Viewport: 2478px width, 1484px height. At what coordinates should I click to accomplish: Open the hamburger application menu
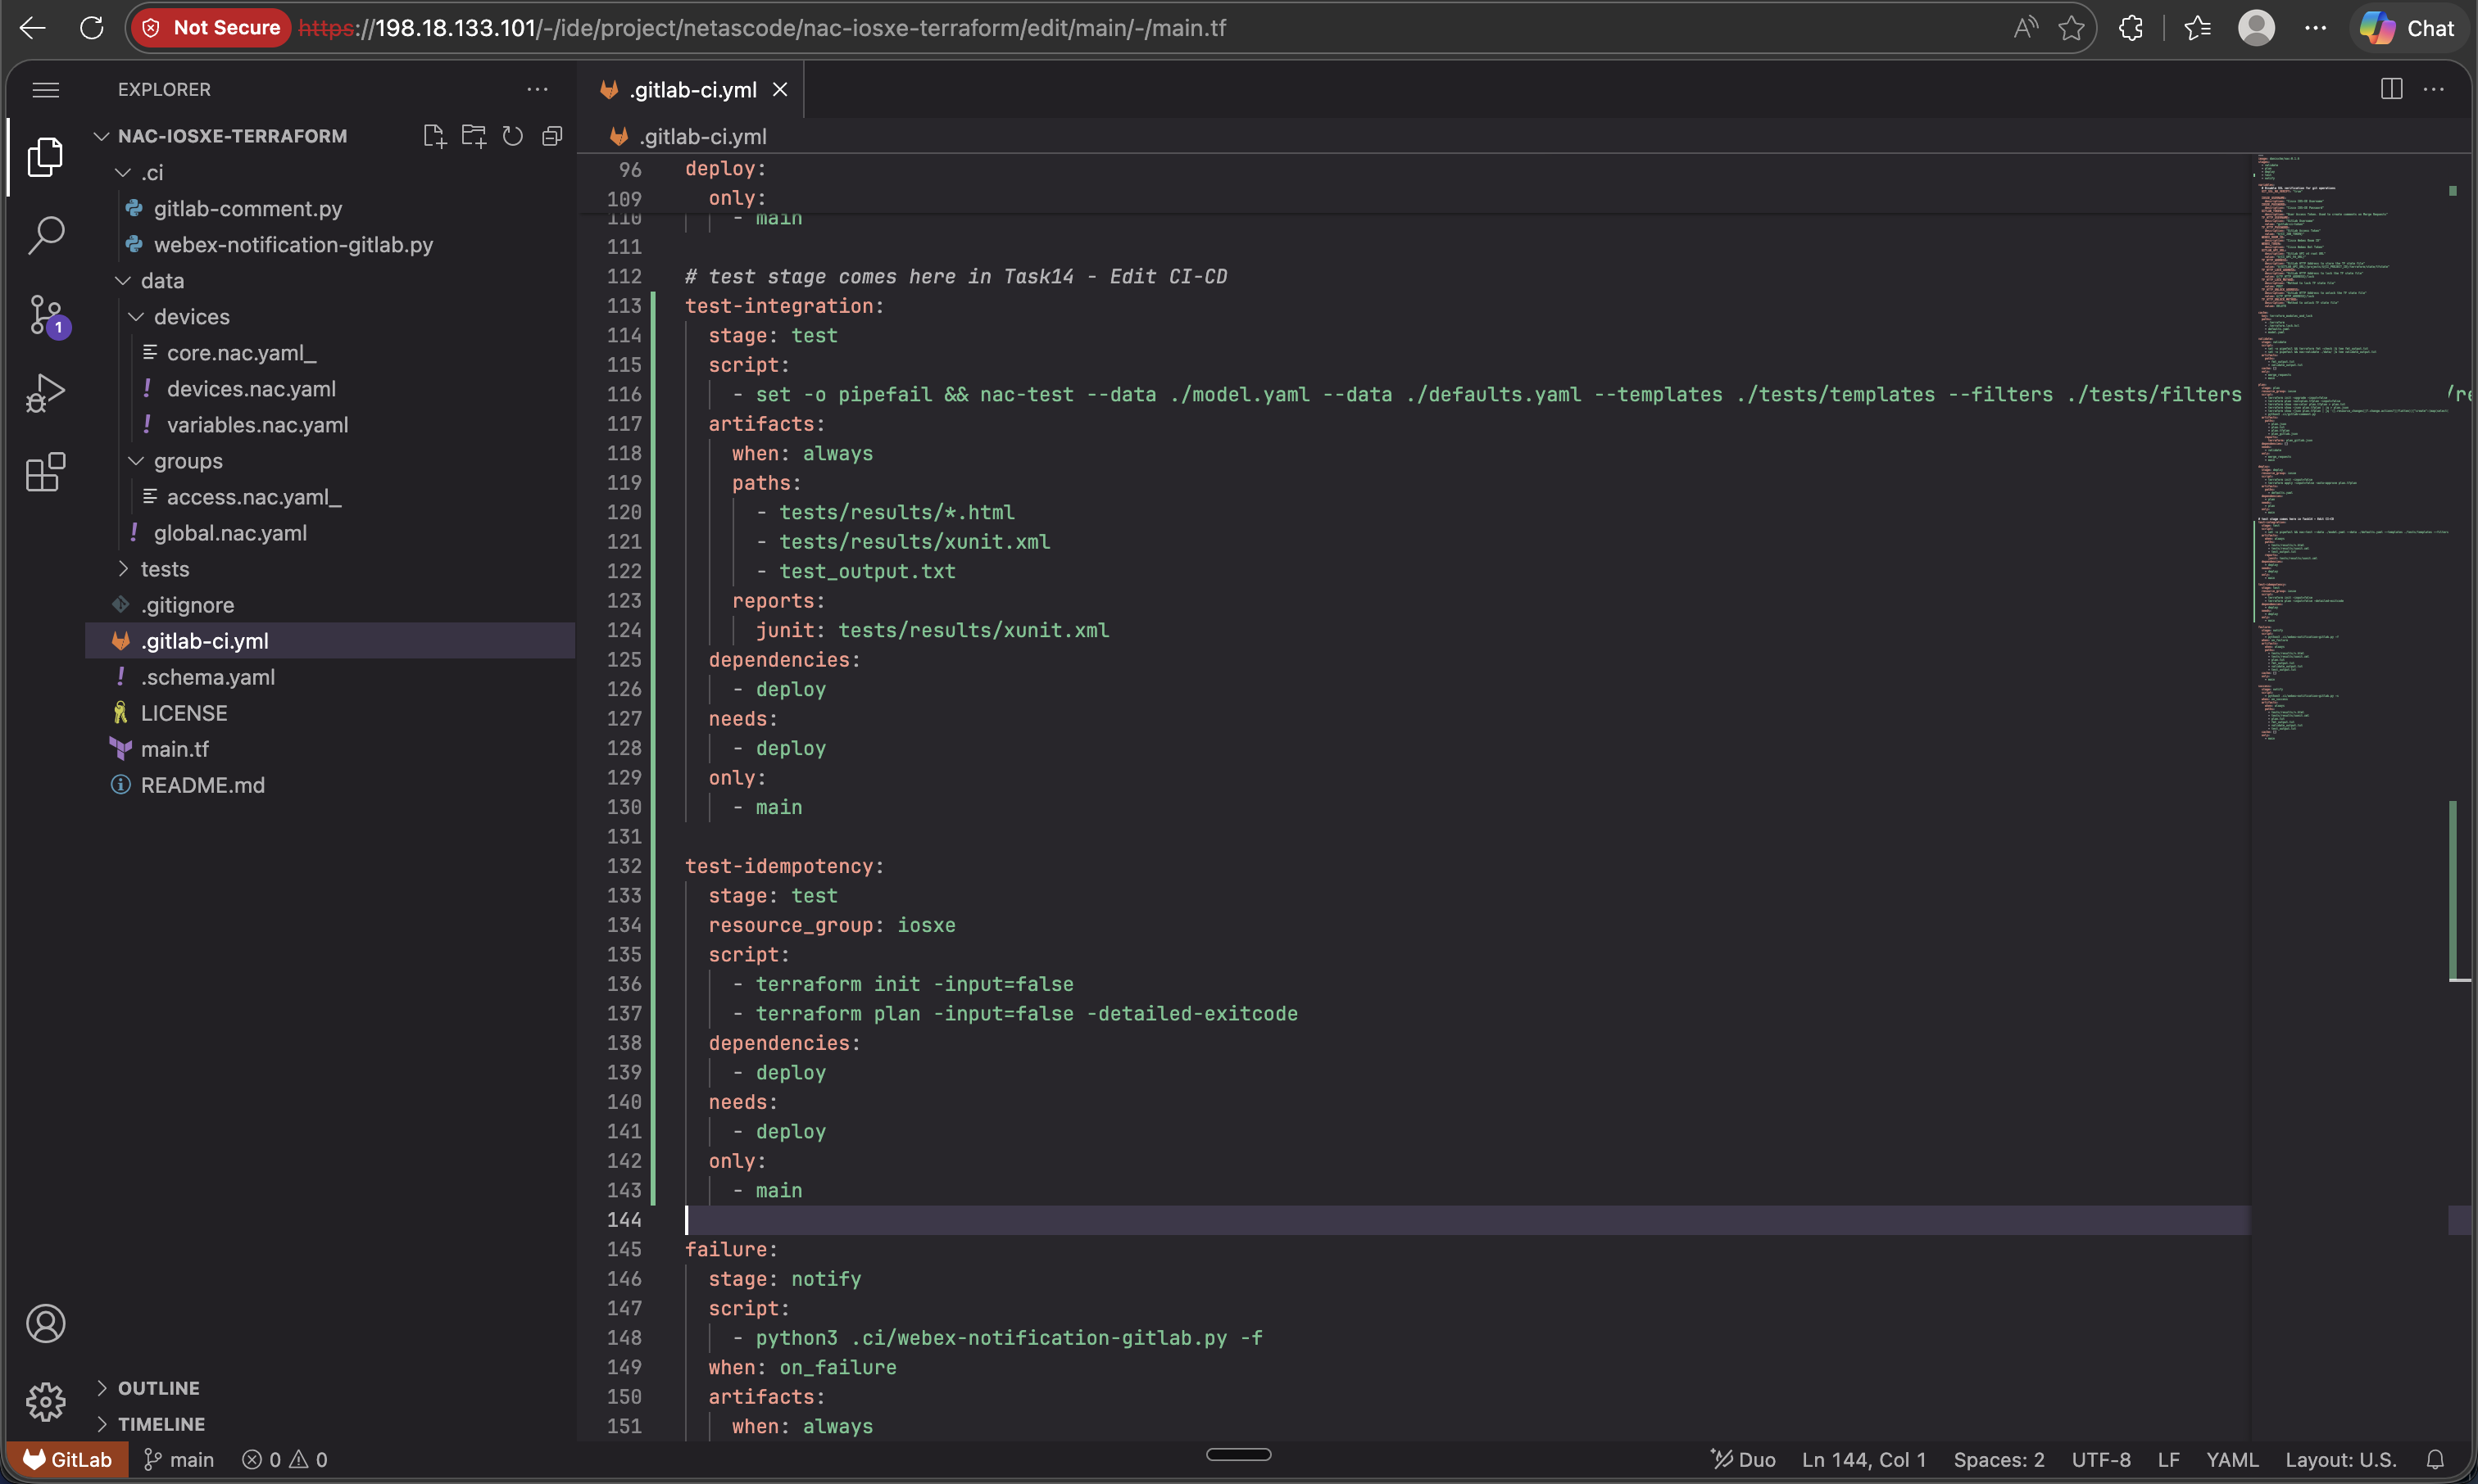tap(45, 90)
